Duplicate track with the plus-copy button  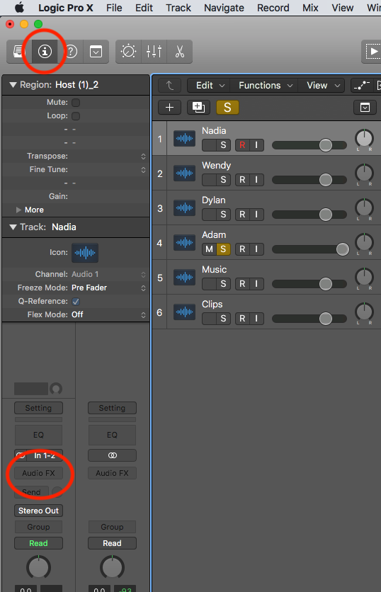[198, 108]
